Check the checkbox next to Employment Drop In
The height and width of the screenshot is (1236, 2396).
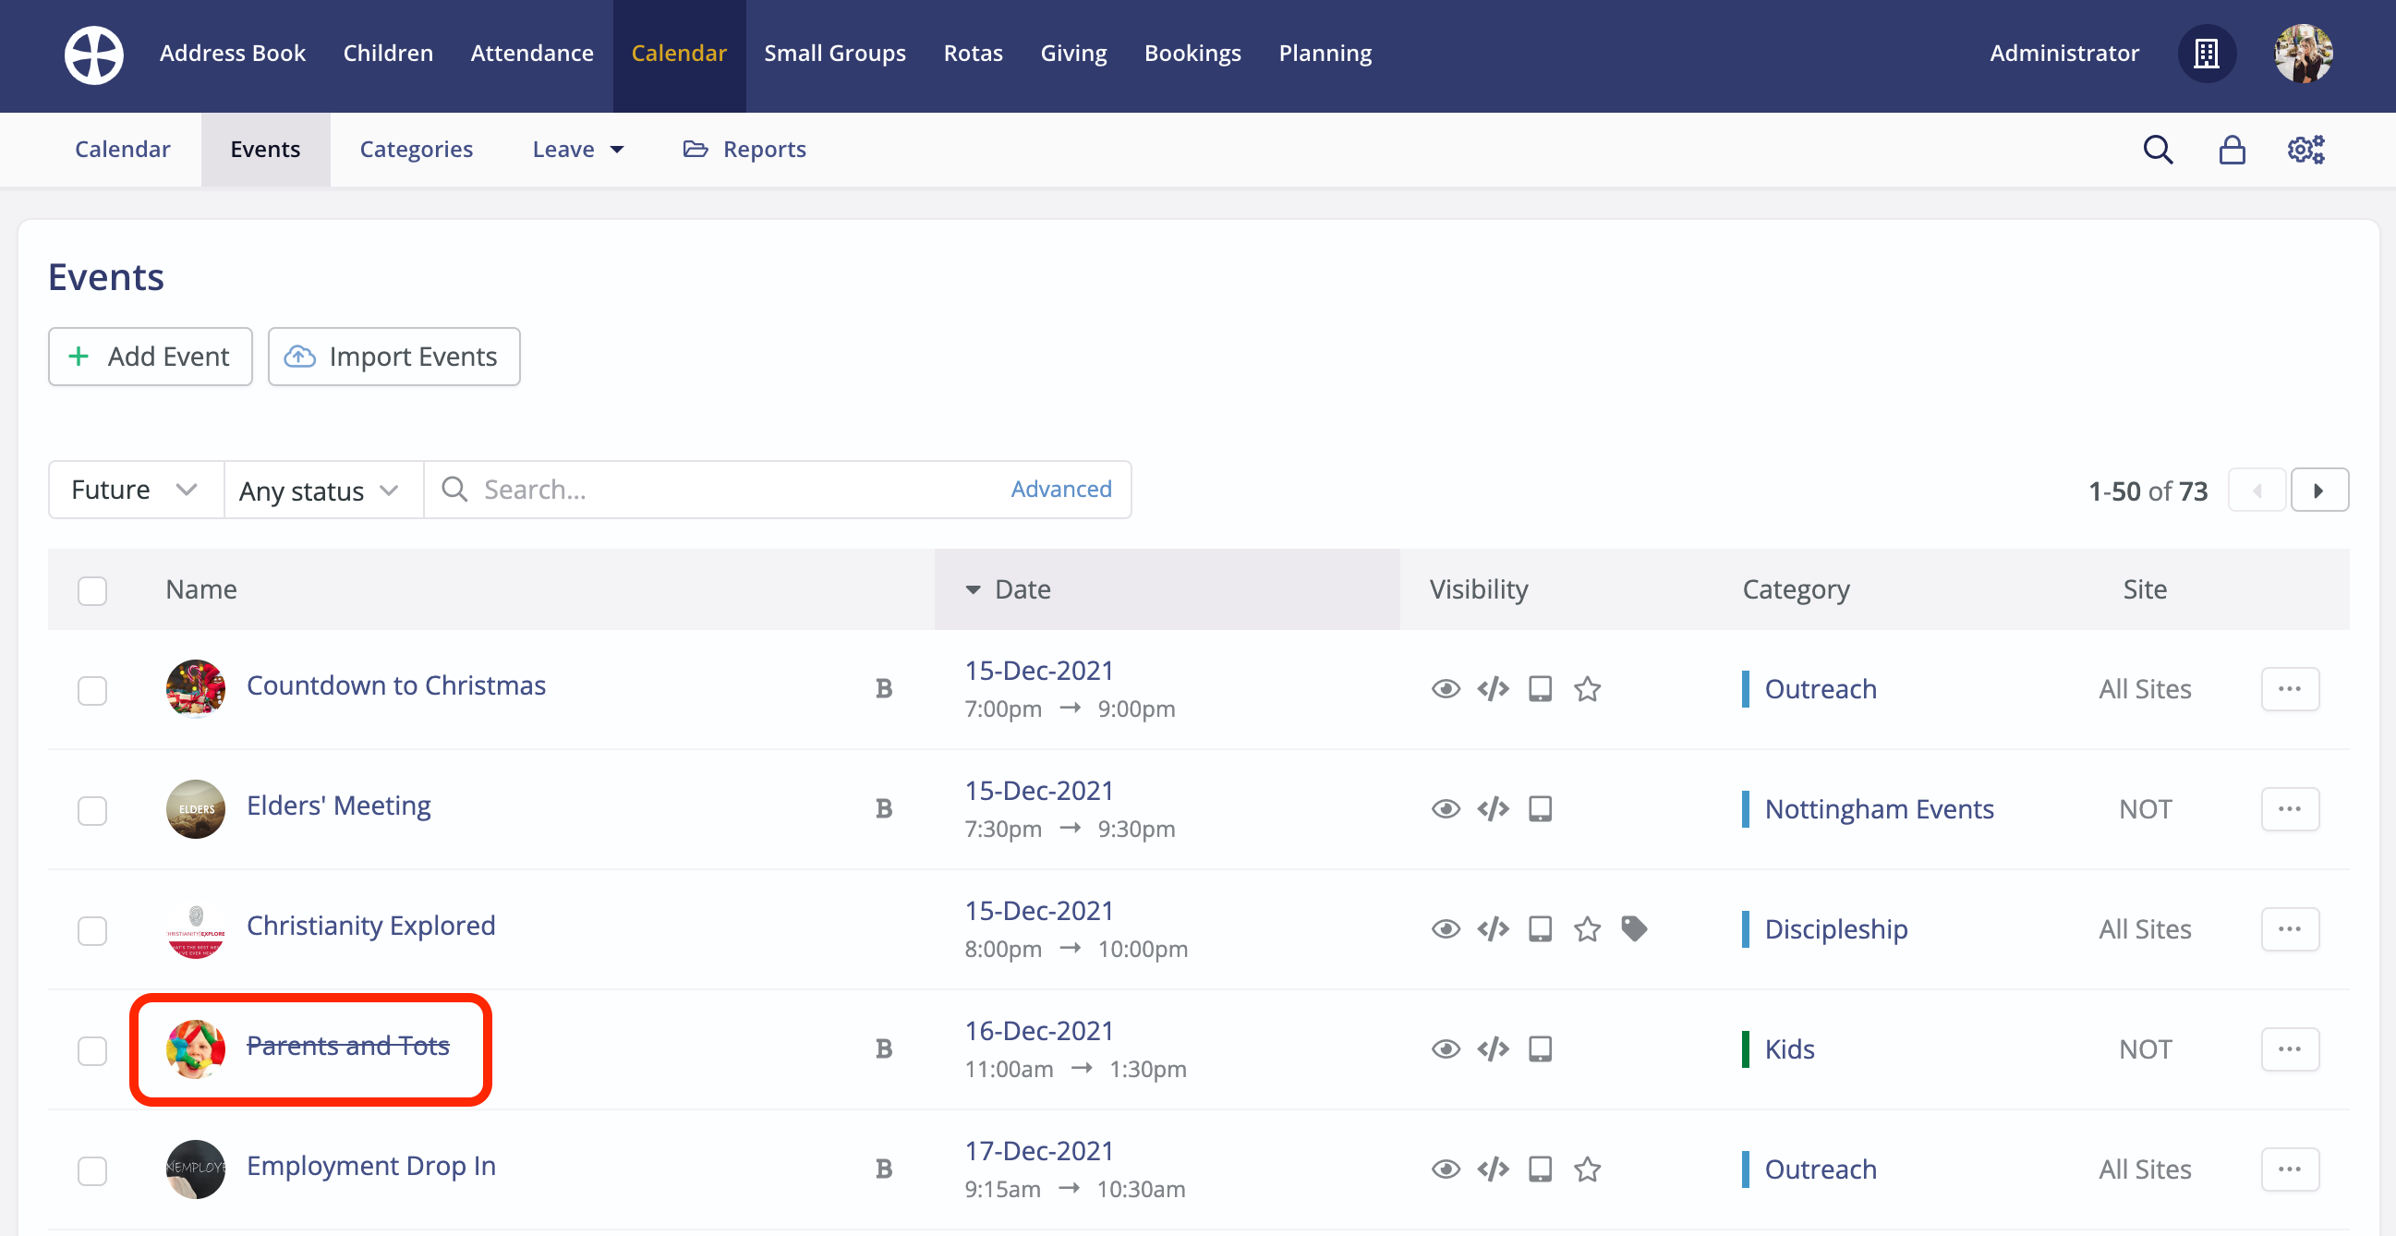coord(91,1171)
